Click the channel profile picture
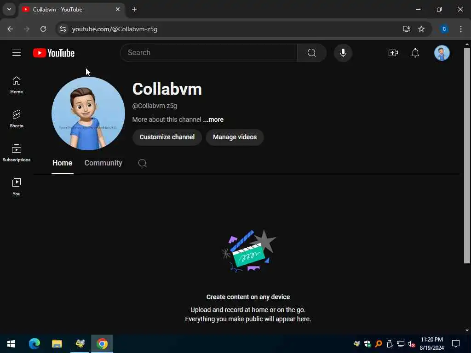 [88, 114]
